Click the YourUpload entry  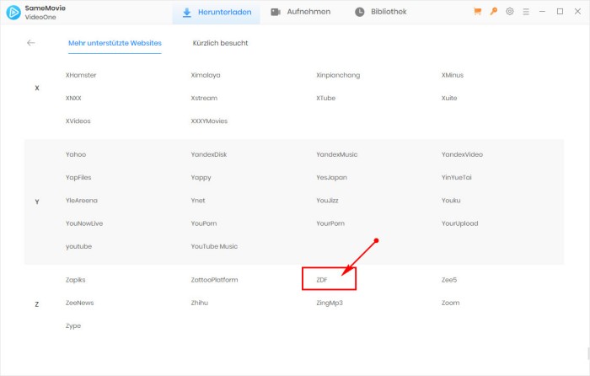pyautogui.click(x=460, y=223)
